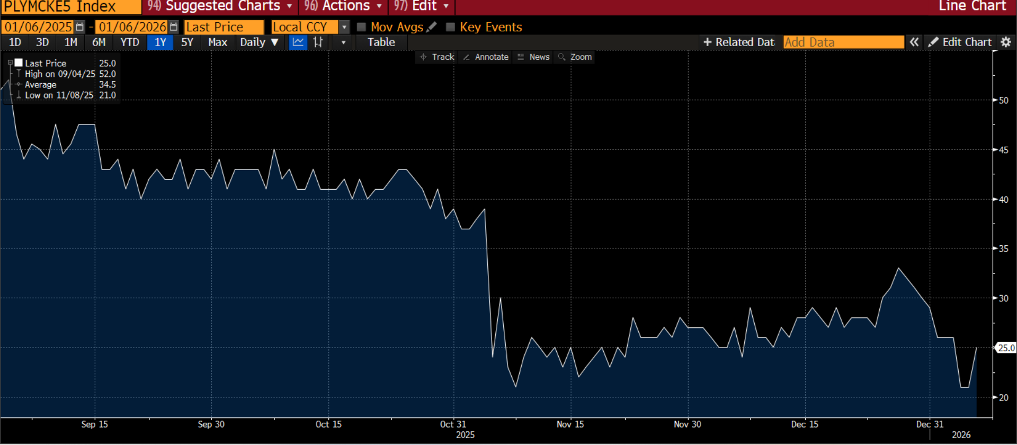Open the Suggested Charts menu
This screenshot has height=445, width=1017.
click(220, 6)
